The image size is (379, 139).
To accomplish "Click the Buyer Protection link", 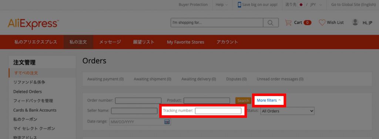I will click(193, 4).
